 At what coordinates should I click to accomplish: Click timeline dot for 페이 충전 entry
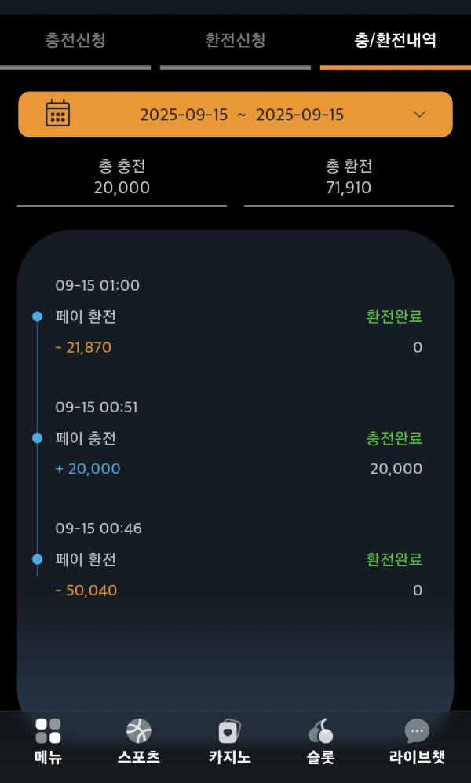pos(37,438)
